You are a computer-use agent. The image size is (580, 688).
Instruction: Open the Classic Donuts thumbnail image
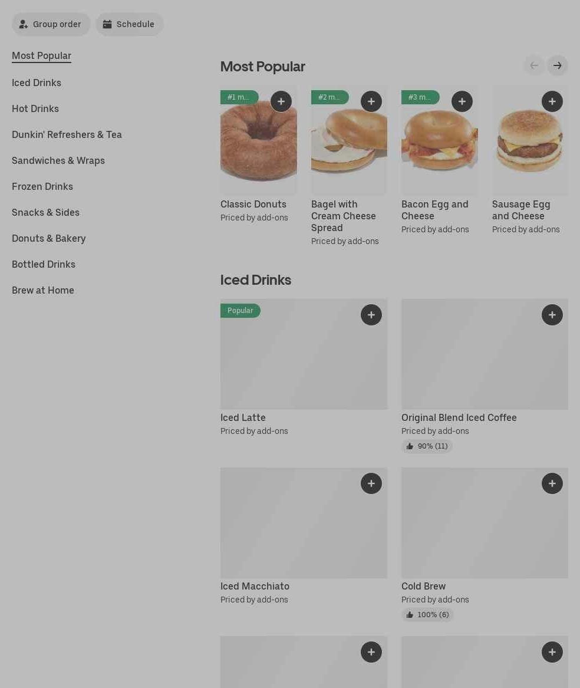[x=258, y=140]
